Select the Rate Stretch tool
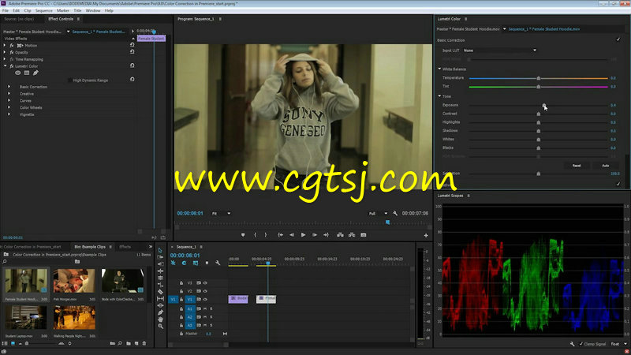 (x=160, y=285)
